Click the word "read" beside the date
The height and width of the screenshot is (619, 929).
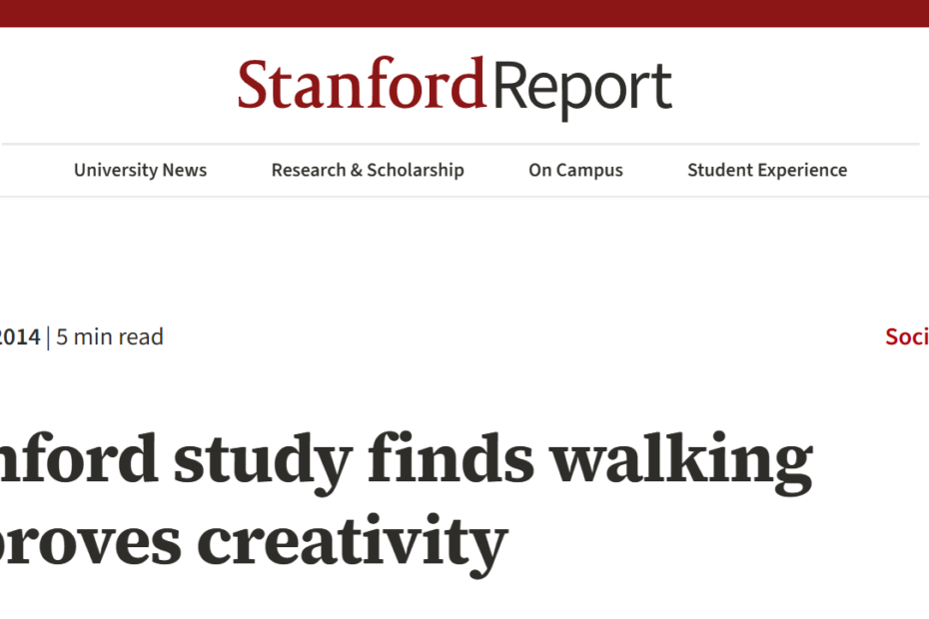click(x=141, y=337)
